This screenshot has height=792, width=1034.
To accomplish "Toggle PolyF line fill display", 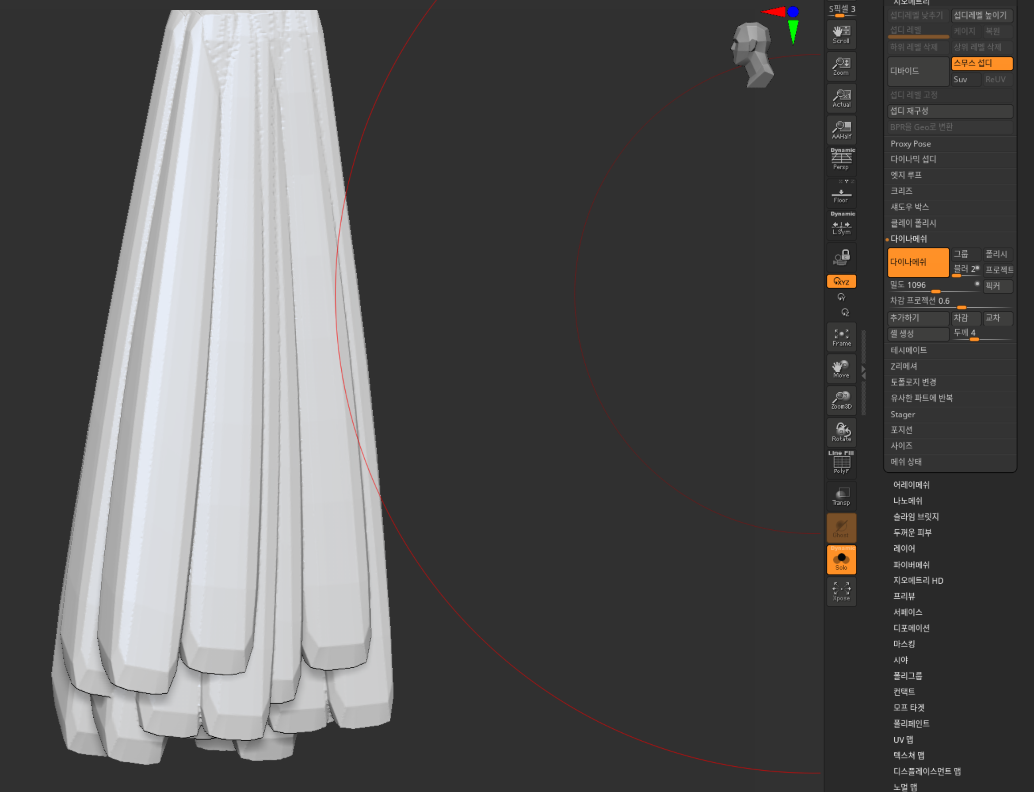I will (841, 464).
